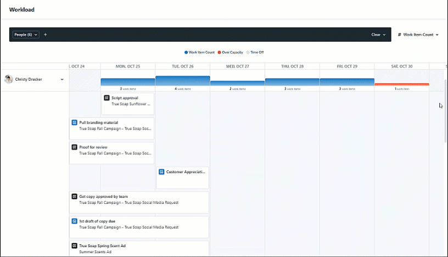Image resolution: width=448 pixels, height=257 pixels.
Task: Open the Clear dropdown in filter bar
Action: click(x=378, y=35)
